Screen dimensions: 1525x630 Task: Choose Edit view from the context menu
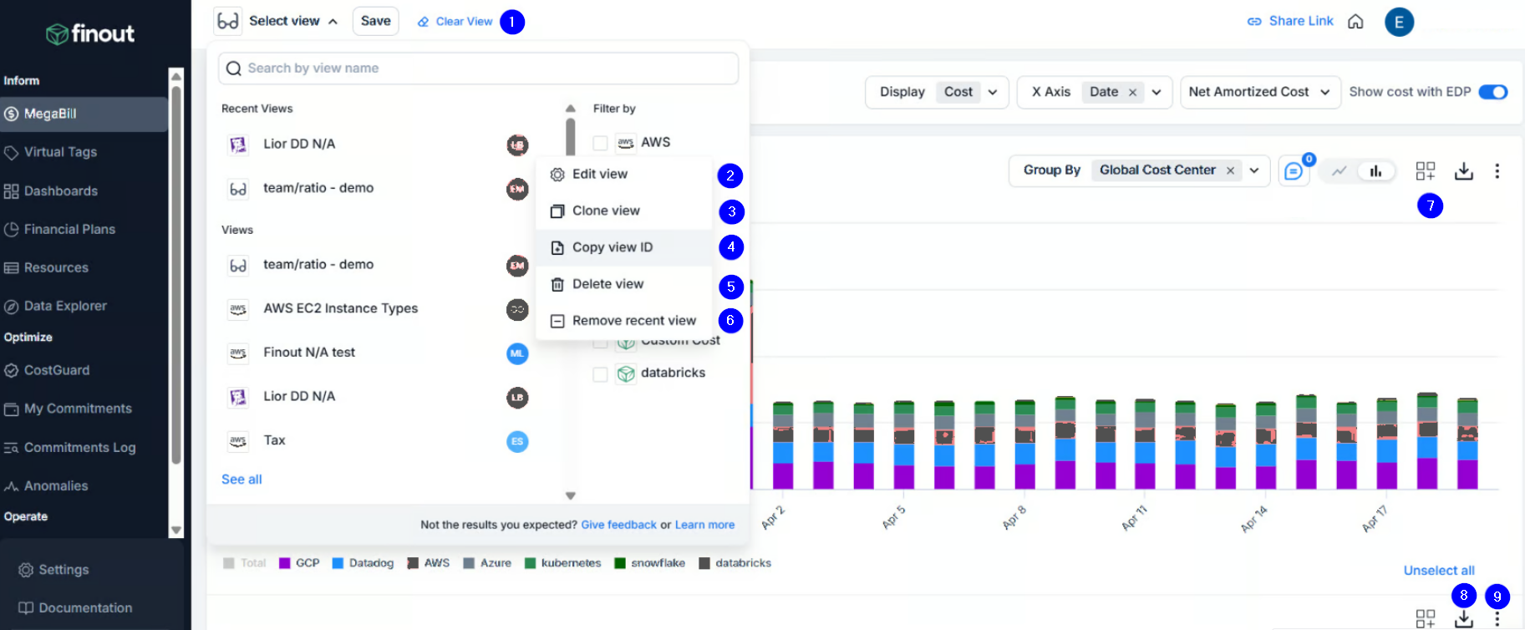(623, 174)
